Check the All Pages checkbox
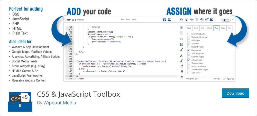The height and width of the screenshot is (116, 257). 189,40
